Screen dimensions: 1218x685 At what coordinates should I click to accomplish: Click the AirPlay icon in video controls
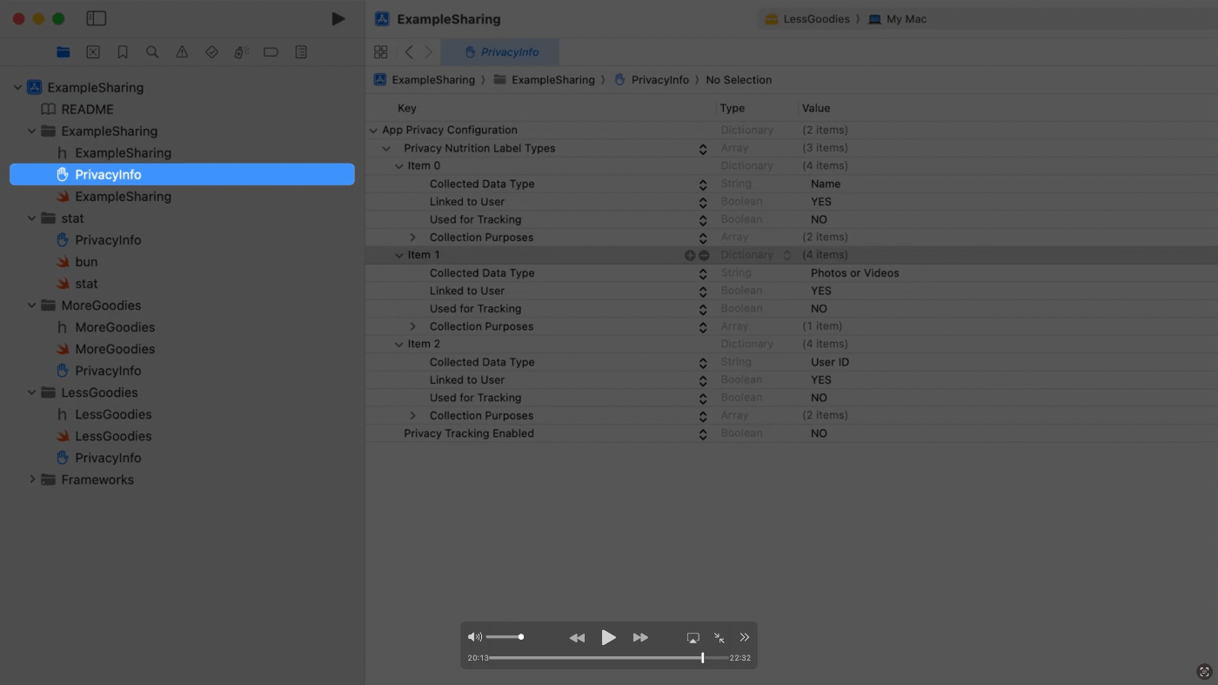(693, 638)
